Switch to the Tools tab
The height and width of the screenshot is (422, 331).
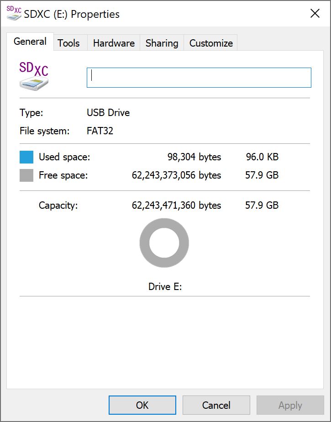pyautogui.click(x=69, y=42)
